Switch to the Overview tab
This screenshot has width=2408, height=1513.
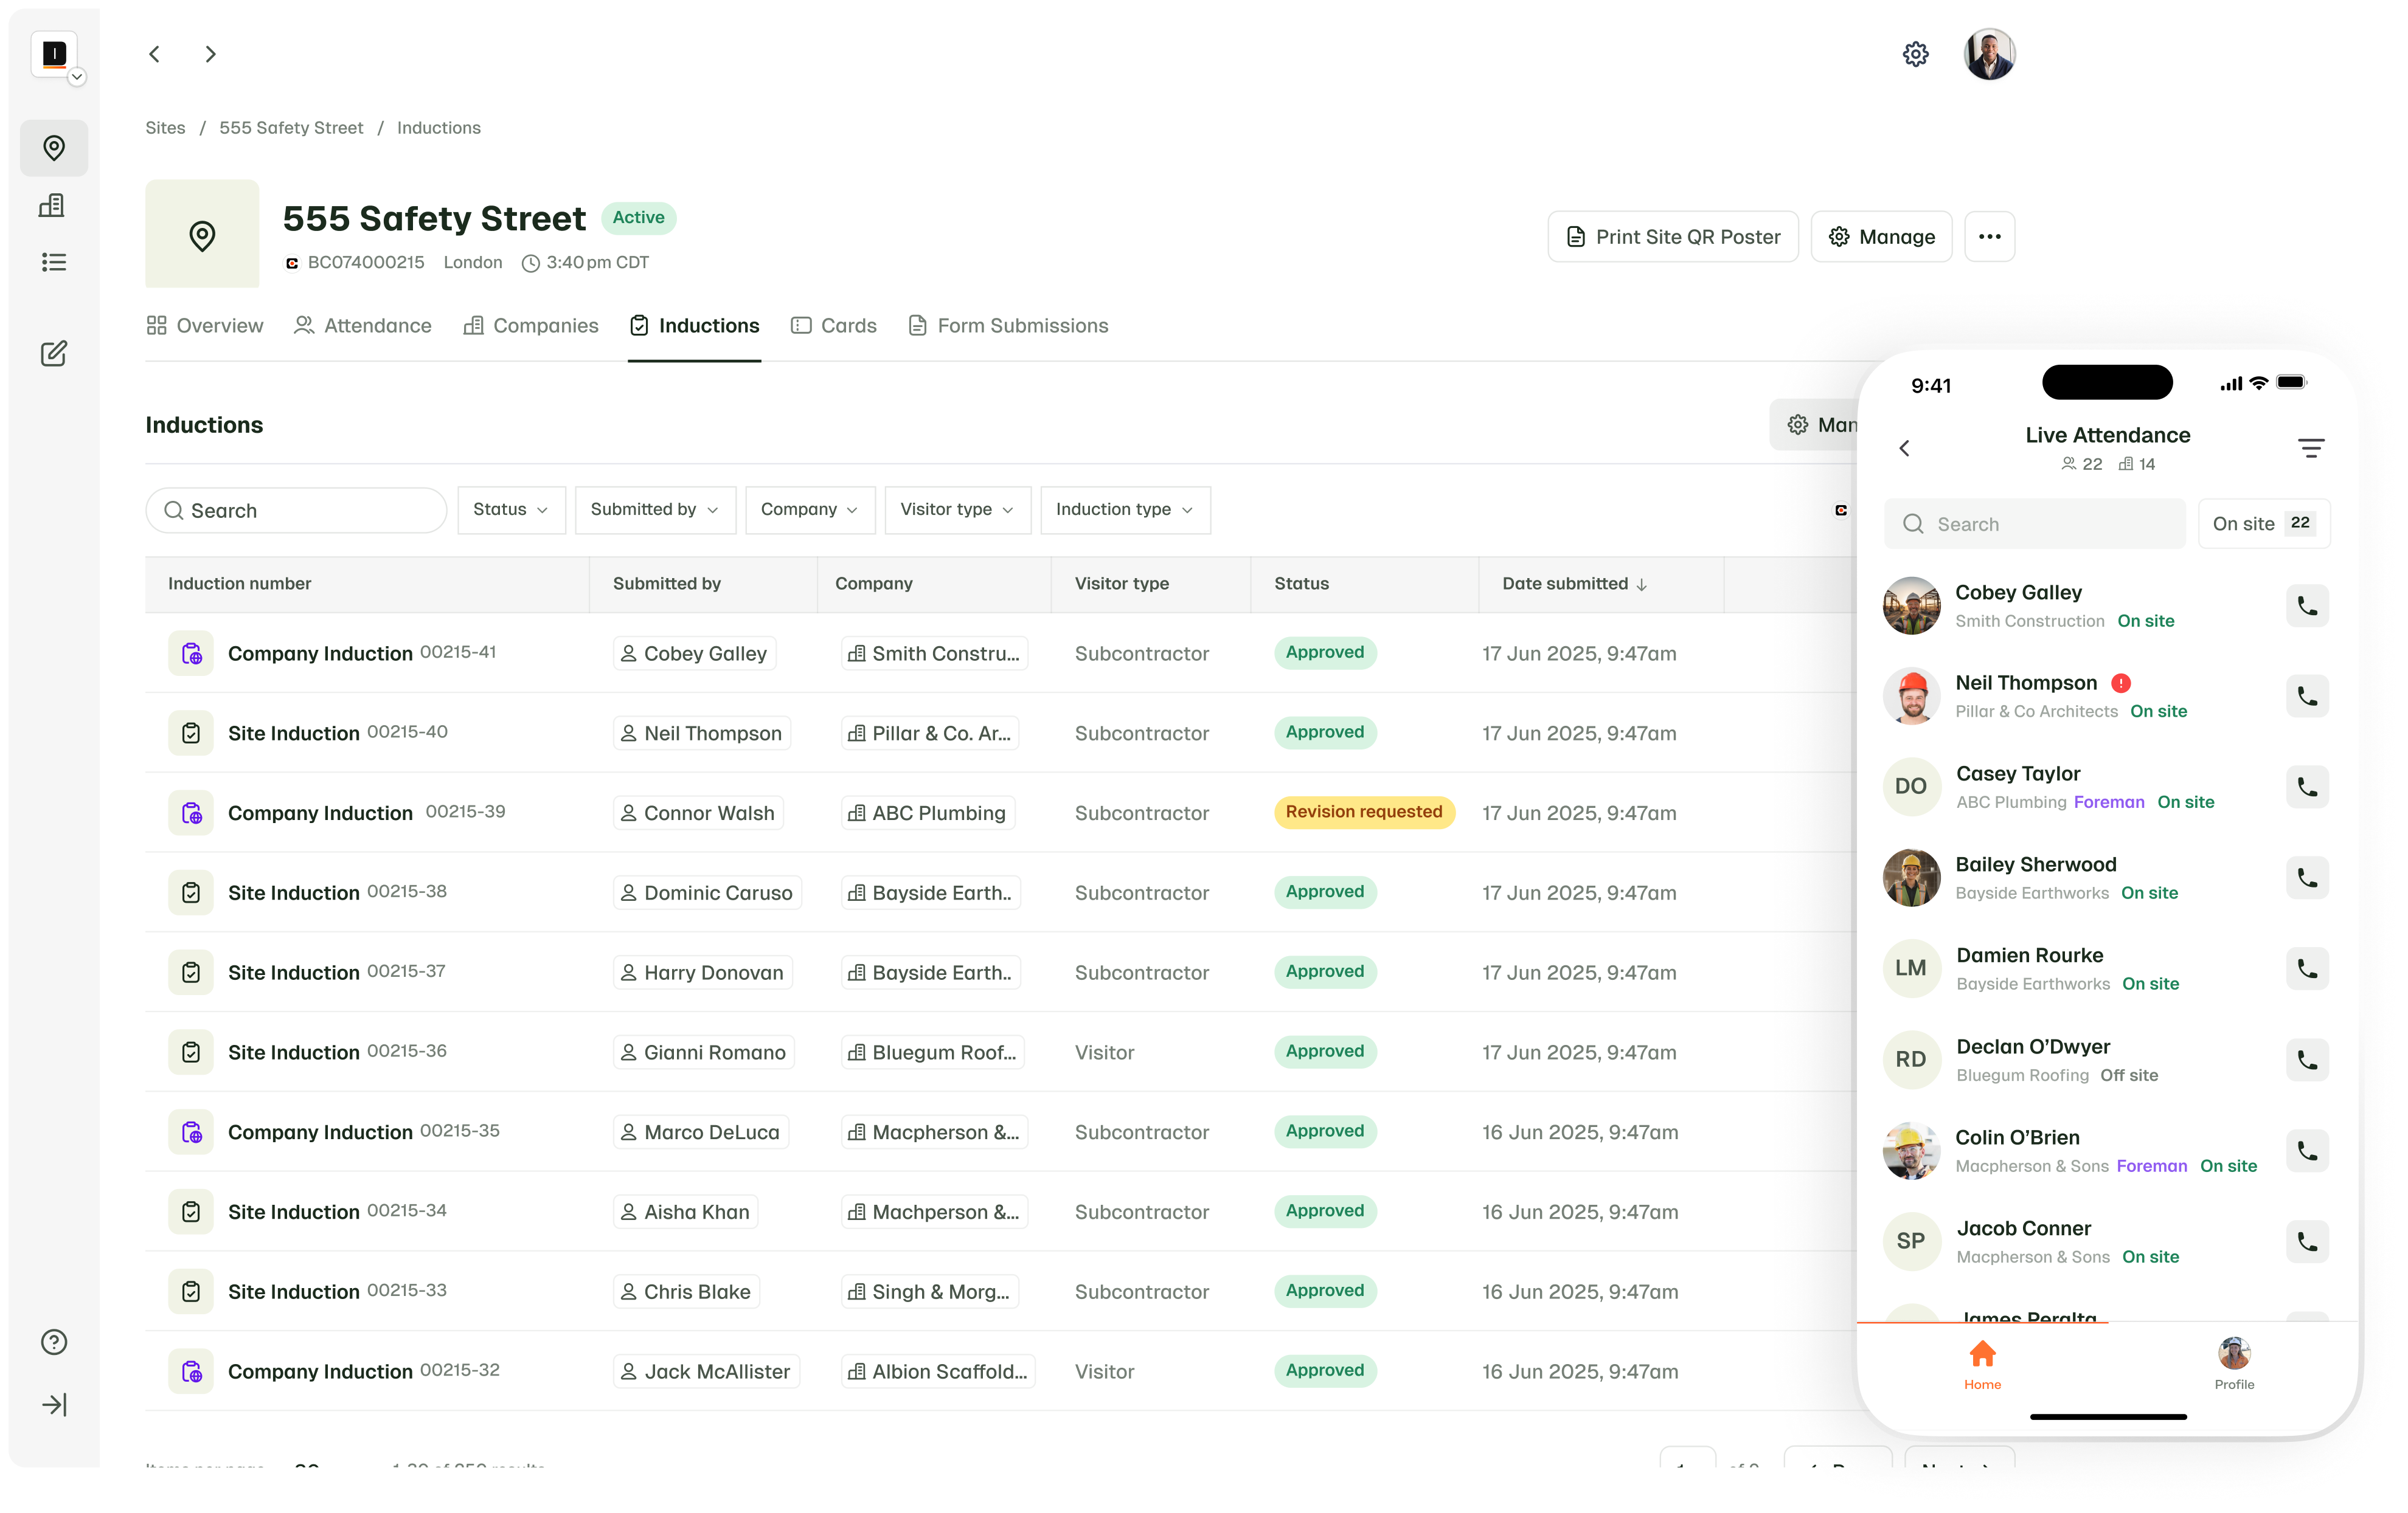click(205, 326)
